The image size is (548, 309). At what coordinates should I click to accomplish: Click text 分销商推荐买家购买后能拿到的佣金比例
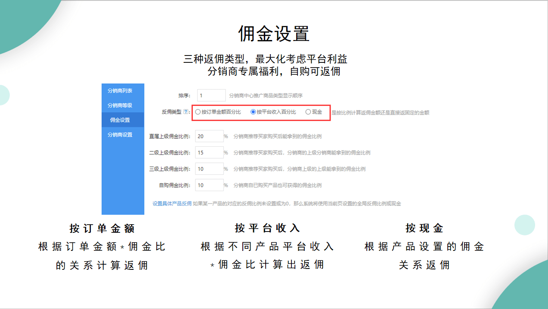[x=277, y=136]
